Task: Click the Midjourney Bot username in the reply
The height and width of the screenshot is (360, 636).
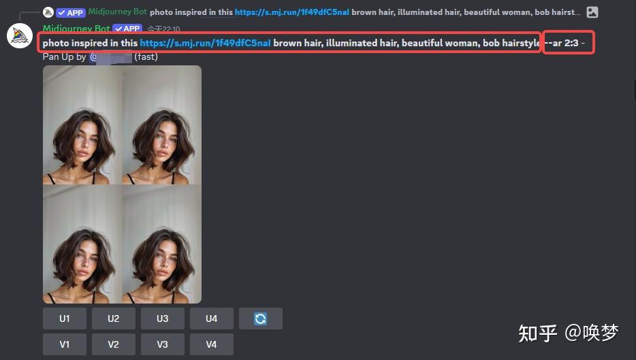Action: point(118,12)
